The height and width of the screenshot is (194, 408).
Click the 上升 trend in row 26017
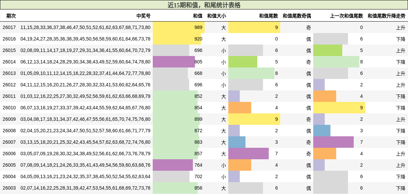click(x=401, y=27)
